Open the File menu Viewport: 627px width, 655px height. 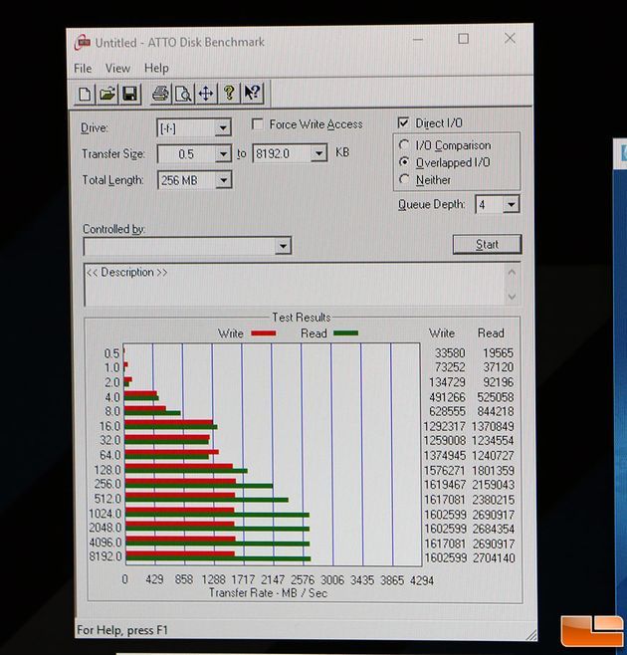[83, 69]
